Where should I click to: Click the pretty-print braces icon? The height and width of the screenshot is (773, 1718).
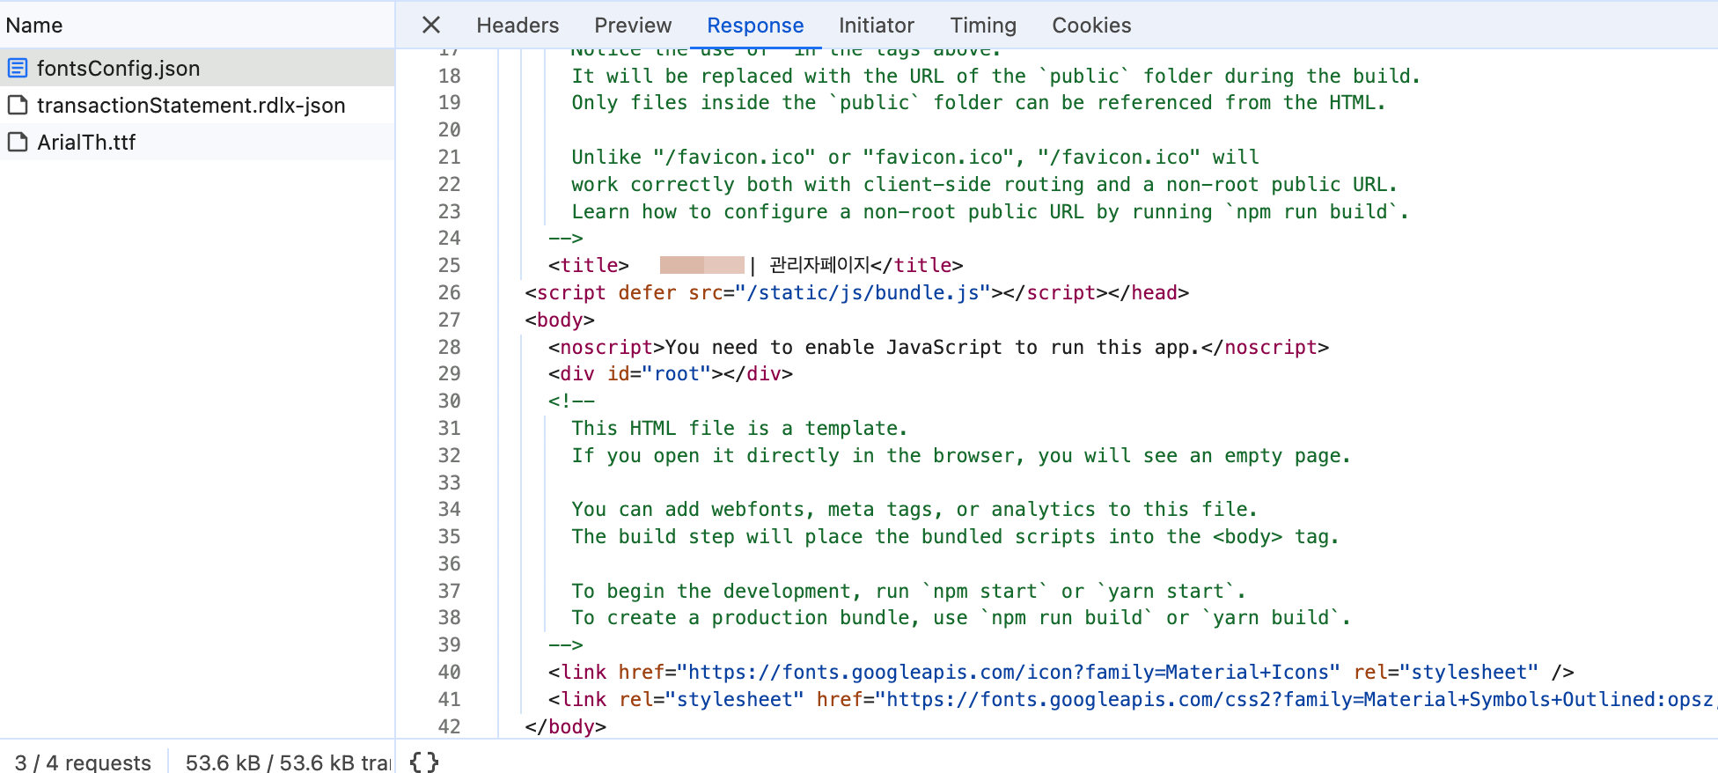[424, 762]
